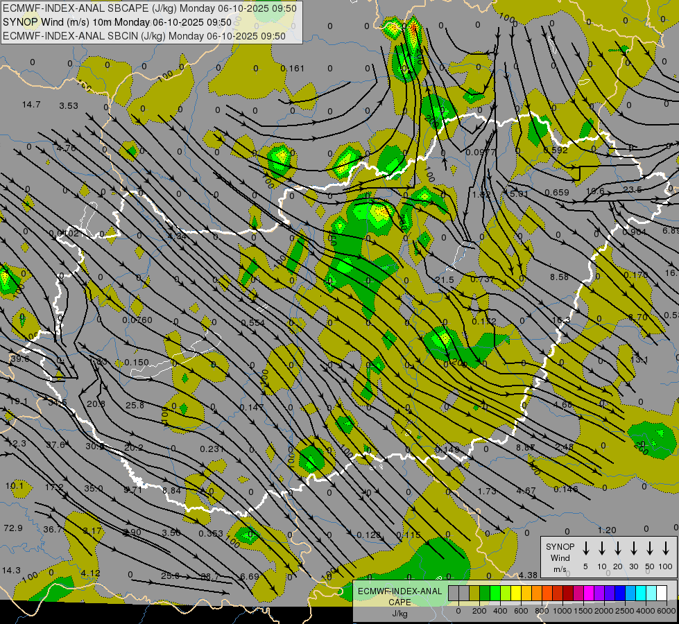Select the 4000 tick label on CAPE scale

click(x=646, y=611)
